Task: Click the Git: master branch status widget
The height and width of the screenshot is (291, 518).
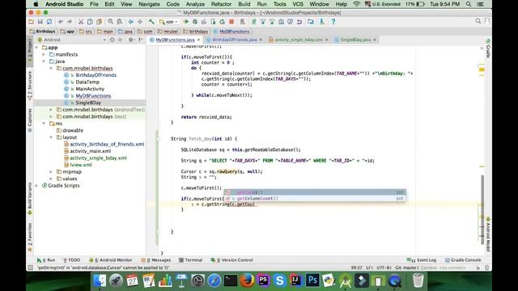Action: coord(406,268)
